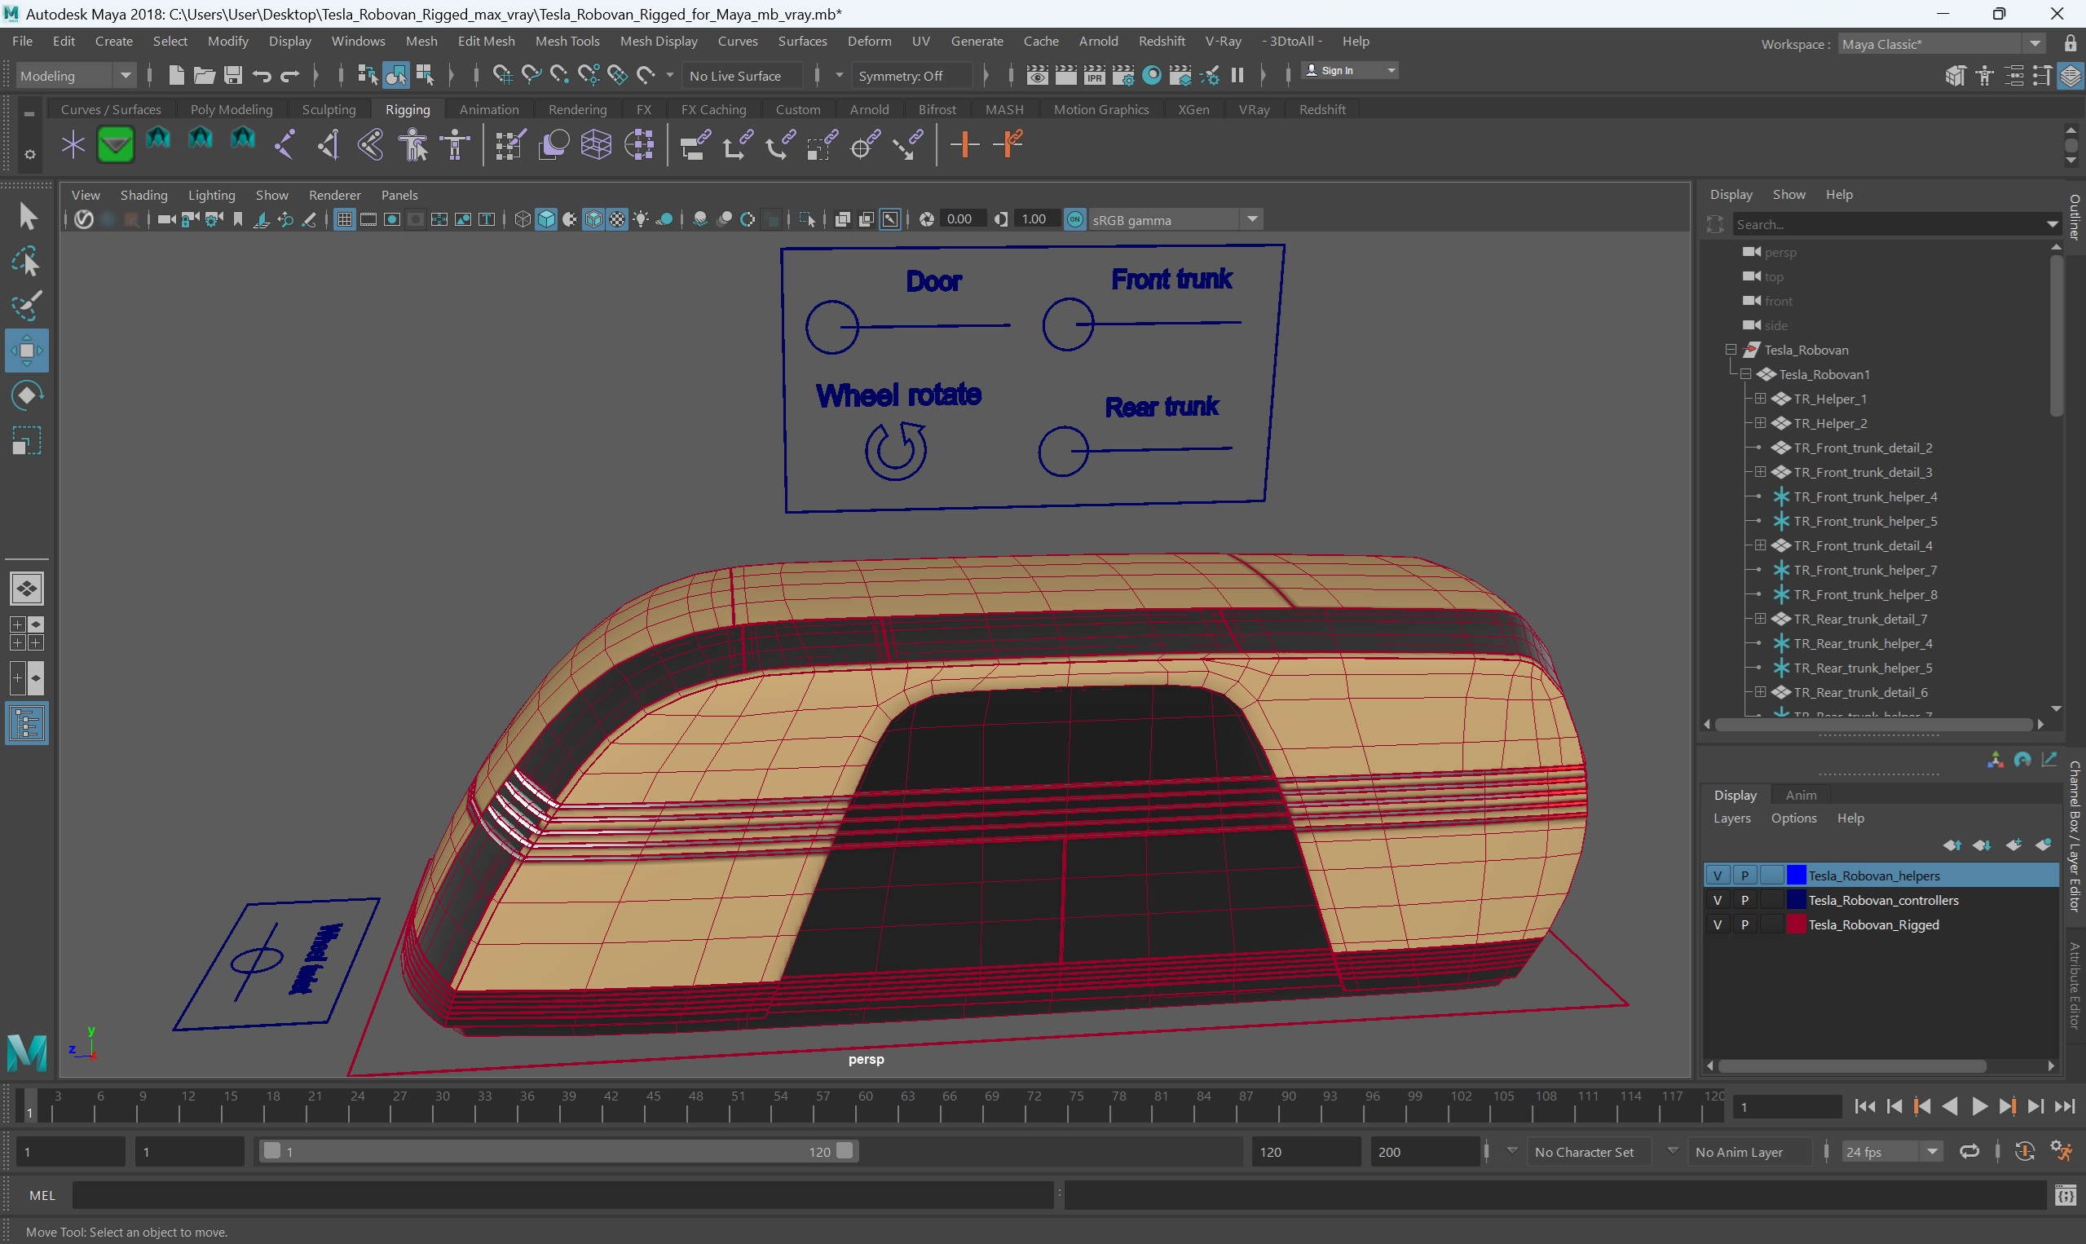Screen dimensions: 2086x1244
Task: Click blue color swatch of Tesla_Robovan_helpers layer
Action: click(x=1796, y=876)
